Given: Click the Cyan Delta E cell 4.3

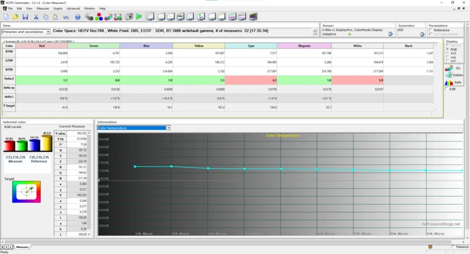Looking at the screenshot, I should [x=251, y=80].
